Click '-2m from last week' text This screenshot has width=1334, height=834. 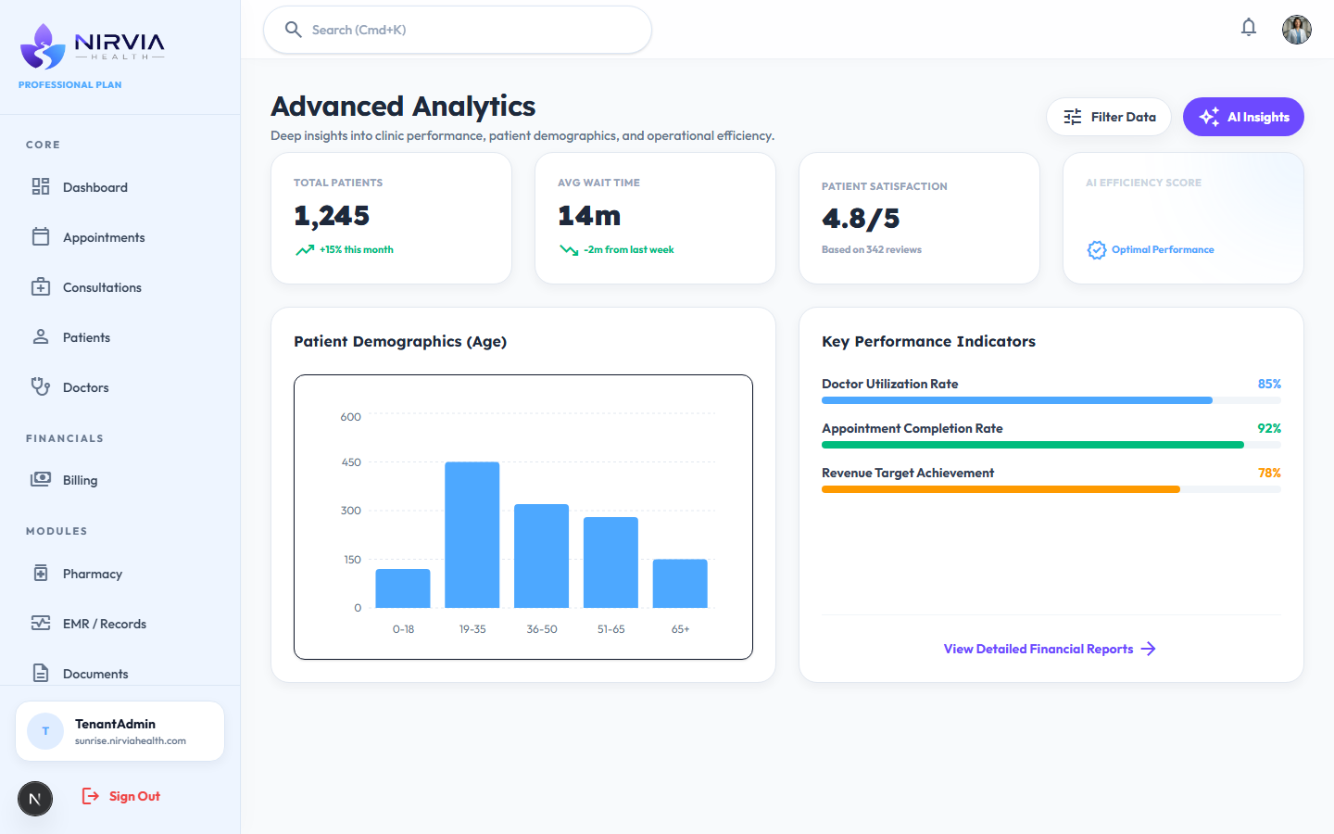point(629,250)
